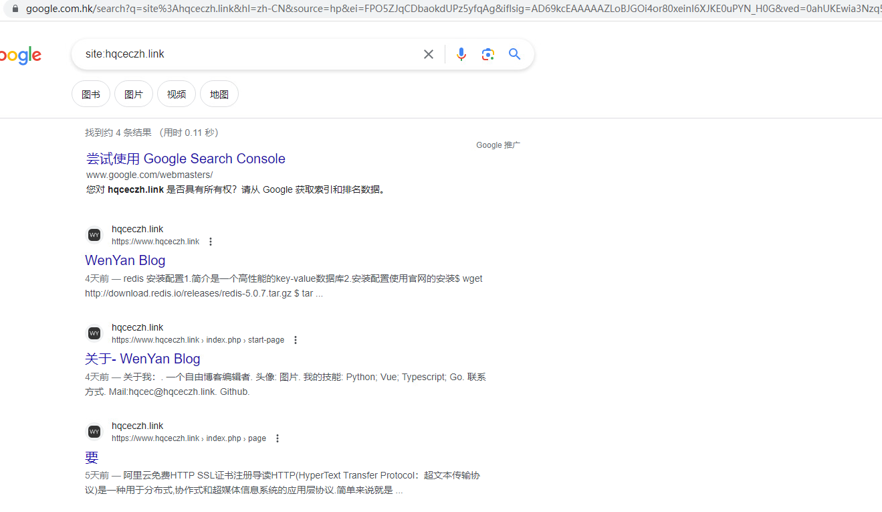Open Google Lens image search icon

click(x=488, y=54)
